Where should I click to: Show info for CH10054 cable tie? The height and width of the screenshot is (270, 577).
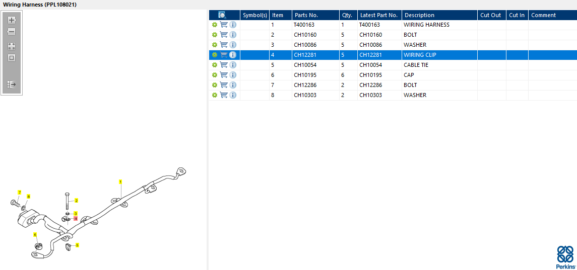pos(233,65)
